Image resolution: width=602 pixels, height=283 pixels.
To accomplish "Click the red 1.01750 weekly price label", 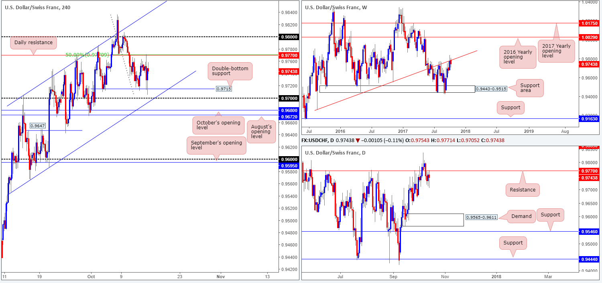I will coord(588,23).
